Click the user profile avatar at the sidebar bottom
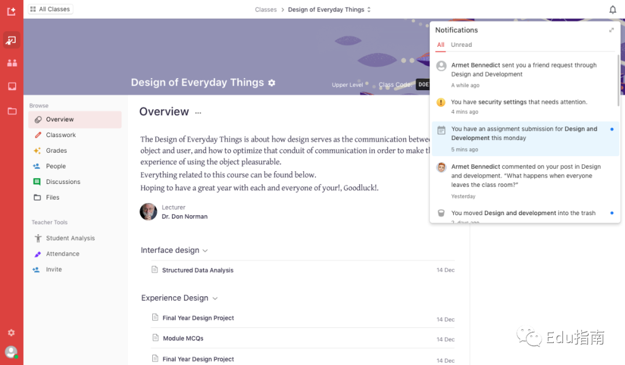The image size is (625, 365). 11,352
